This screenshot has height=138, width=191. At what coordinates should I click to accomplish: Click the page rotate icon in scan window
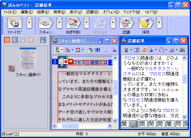pos(67,50)
